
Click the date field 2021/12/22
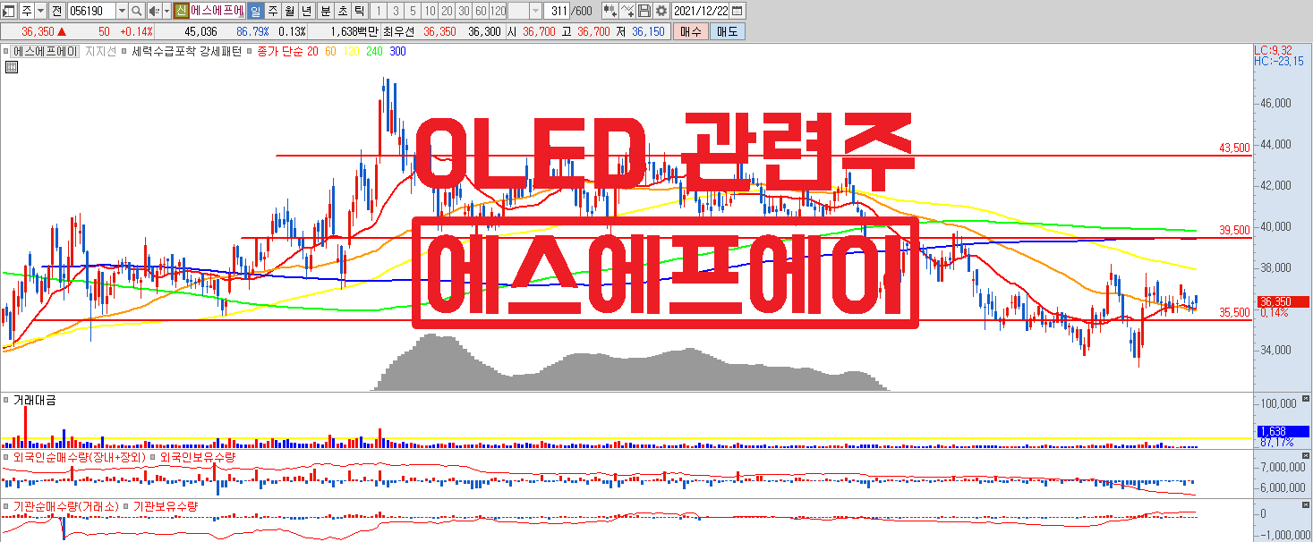(701, 11)
